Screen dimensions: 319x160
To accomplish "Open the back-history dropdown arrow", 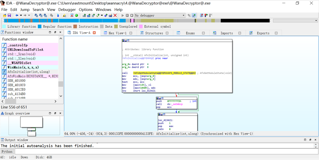I will point(21,15).
